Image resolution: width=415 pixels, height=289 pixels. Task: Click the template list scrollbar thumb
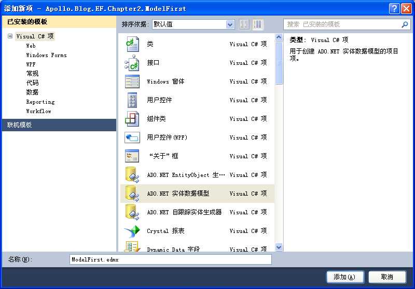point(279,63)
